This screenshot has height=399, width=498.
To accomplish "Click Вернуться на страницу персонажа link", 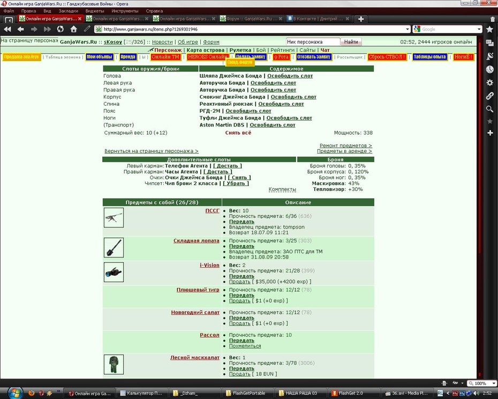I will [152, 151].
